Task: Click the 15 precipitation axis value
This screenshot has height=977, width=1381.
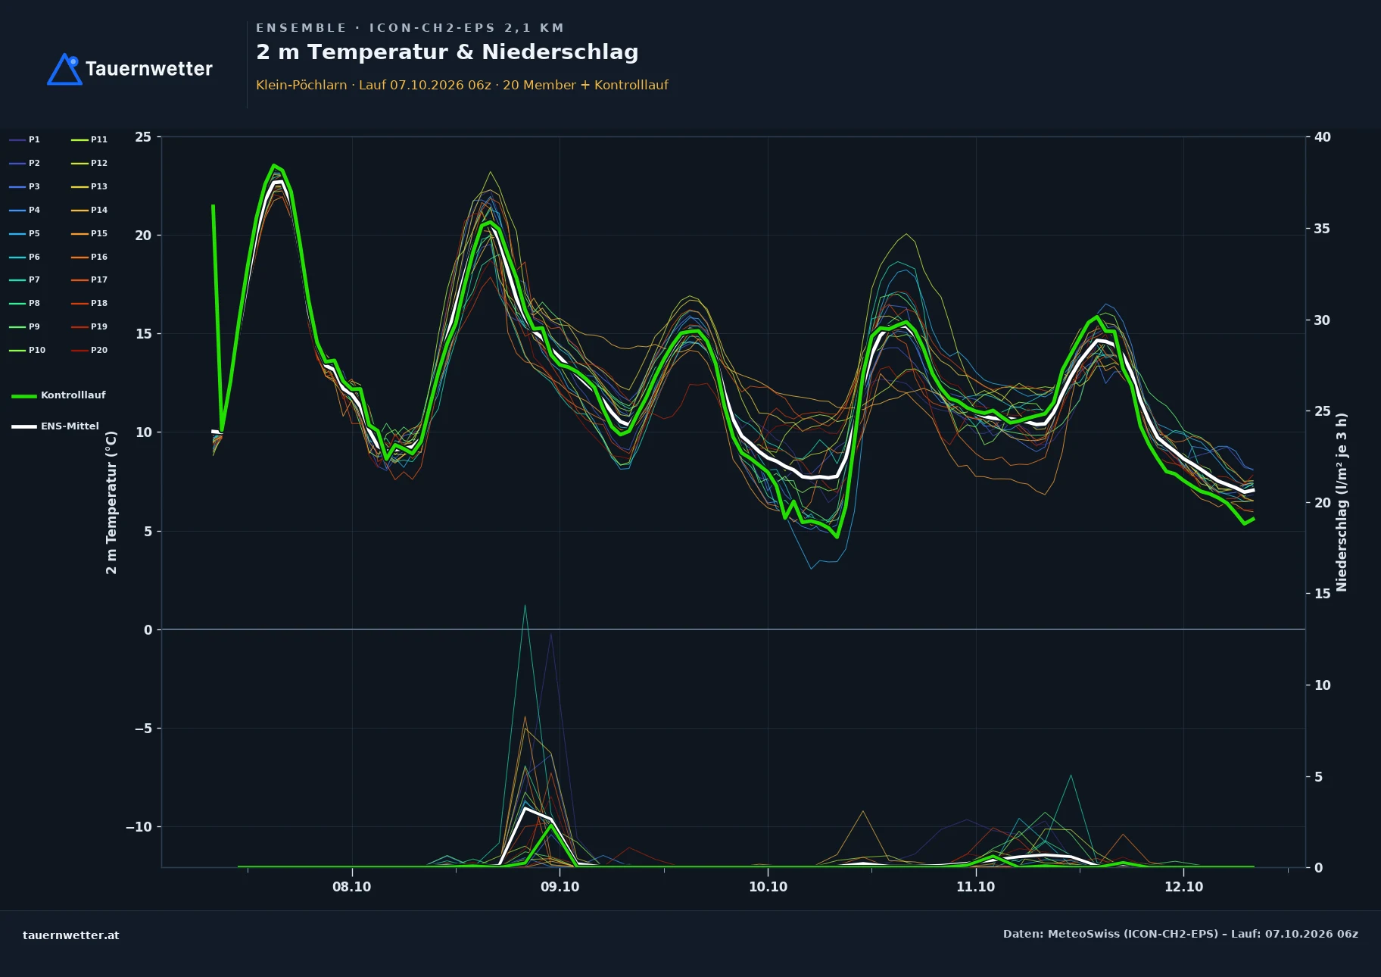Action: tap(1323, 594)
